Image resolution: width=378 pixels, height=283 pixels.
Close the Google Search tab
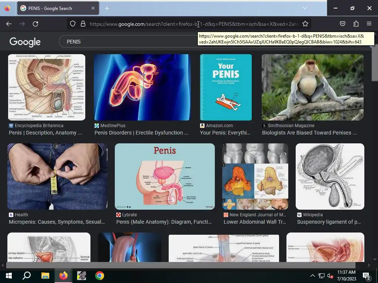(x=93, y=8)
